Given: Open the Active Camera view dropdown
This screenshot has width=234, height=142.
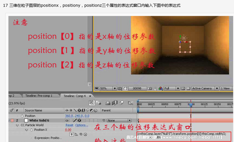Looking at the screenshot, I should 205,88.
